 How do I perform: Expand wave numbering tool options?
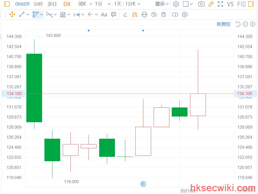tap(55, 14)
